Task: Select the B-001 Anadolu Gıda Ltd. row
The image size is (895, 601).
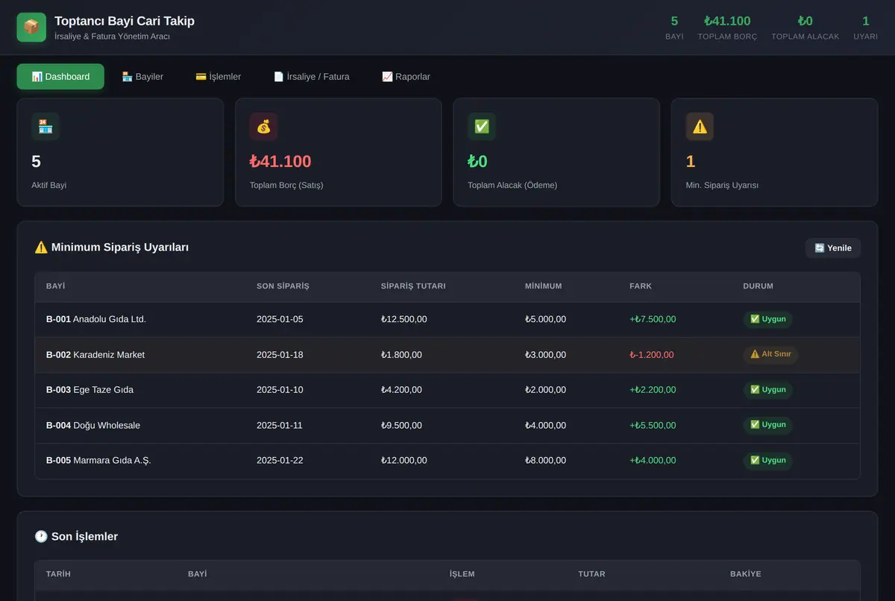Action: point(447,319)
